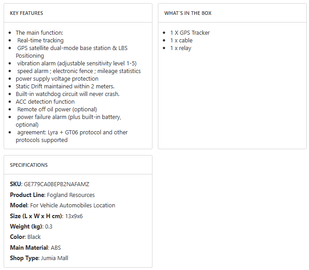Click the Built-in watchdog circuit line
Viewport: 309px width, 270px height.
point(67,94)
